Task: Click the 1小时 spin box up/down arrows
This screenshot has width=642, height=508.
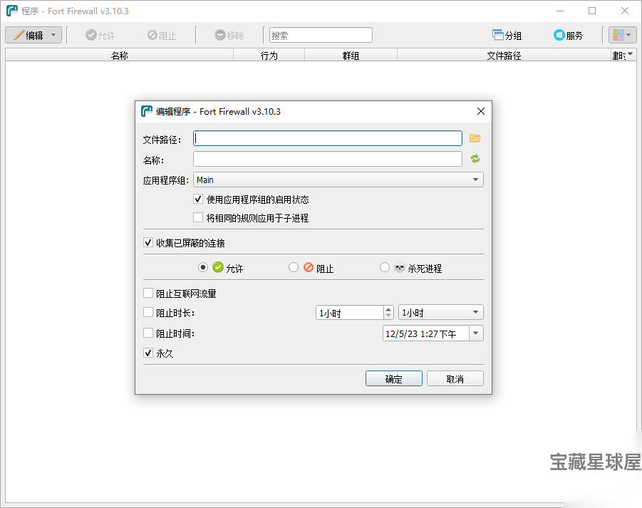Action: click(388, 313)
